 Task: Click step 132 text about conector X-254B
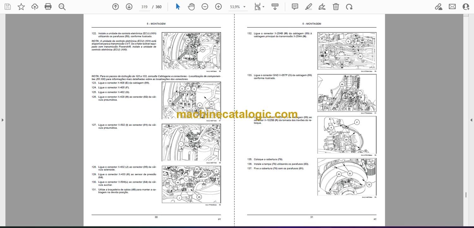coord(283,35)
